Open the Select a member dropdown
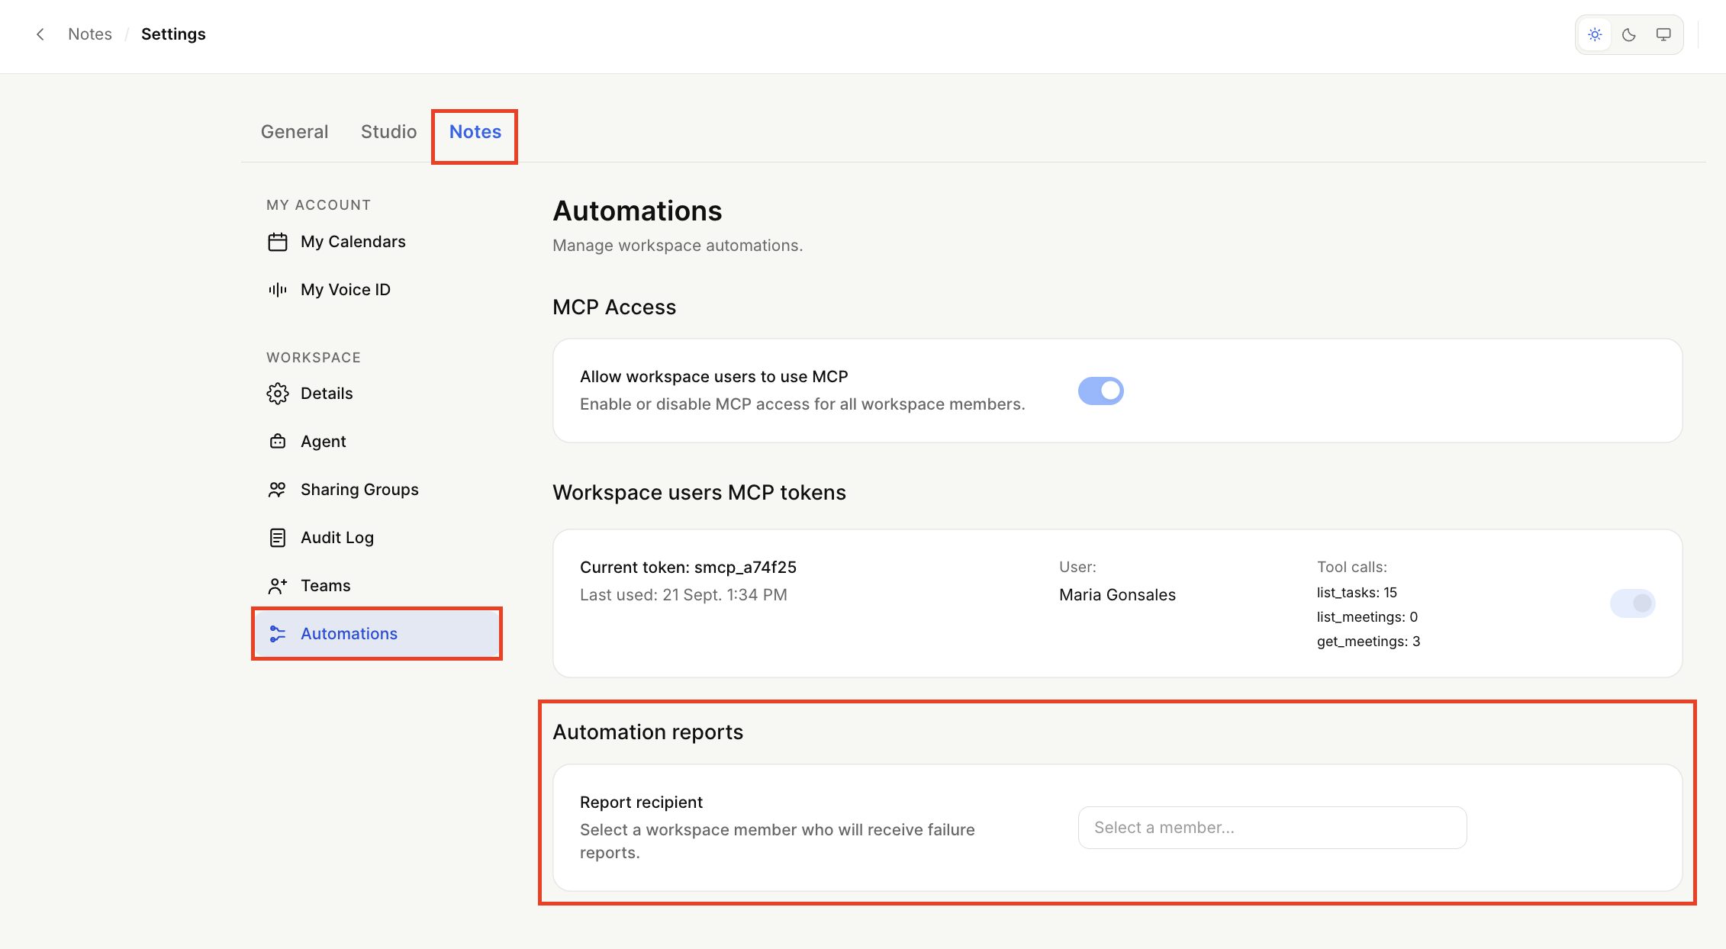The image size is (1726, 949). pos(1272,828)
